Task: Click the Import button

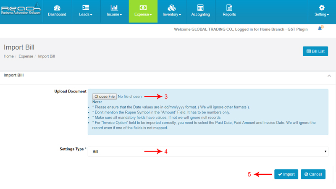Action: pos(286,174)
